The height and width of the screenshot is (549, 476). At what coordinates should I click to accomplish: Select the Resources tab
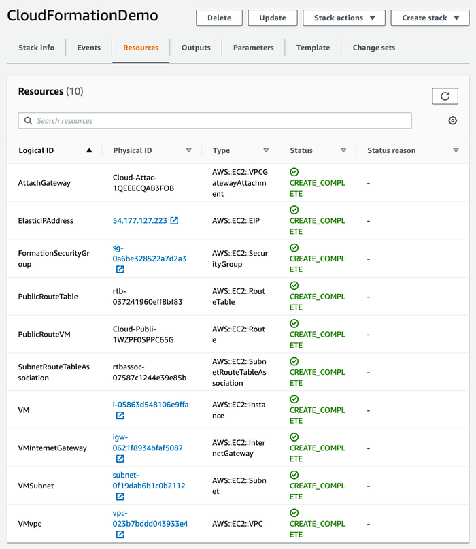[x=141, y=48]
